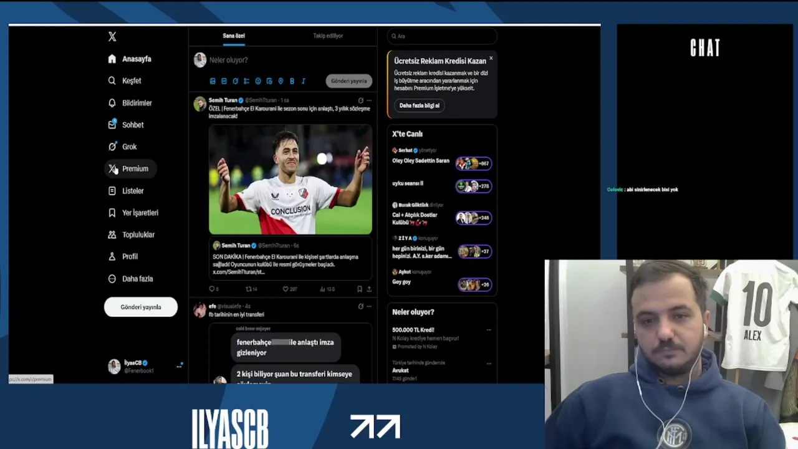Open Yer İşaretleri bookmarks
The width and height of the screenshot is (798, 449).
[x=133, y=213]
